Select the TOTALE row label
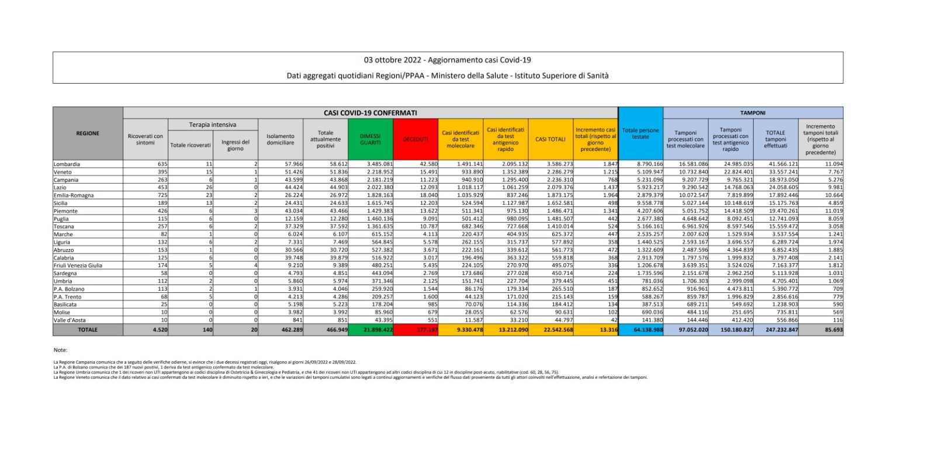Viewport: 935px width, 459px height. pyautogui.click(x=88, y=330)
